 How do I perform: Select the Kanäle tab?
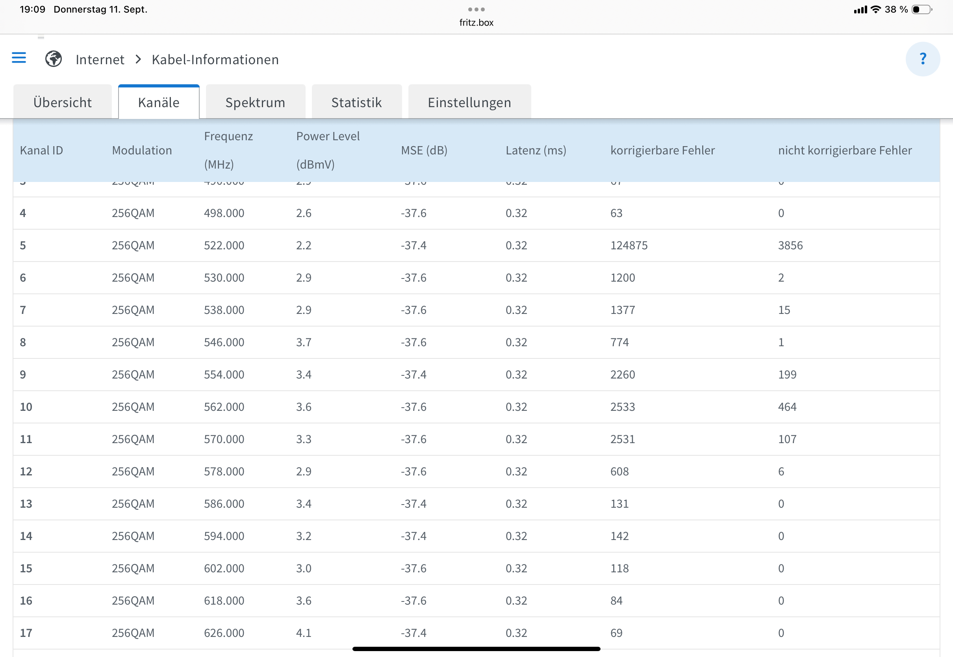(159, 102)
